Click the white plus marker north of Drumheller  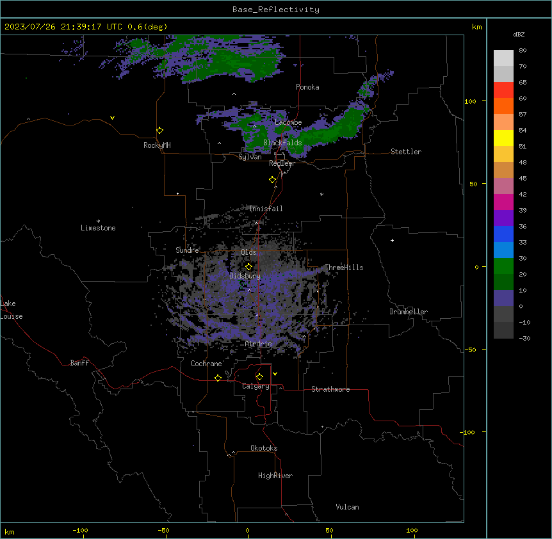(x=392, y=240)
